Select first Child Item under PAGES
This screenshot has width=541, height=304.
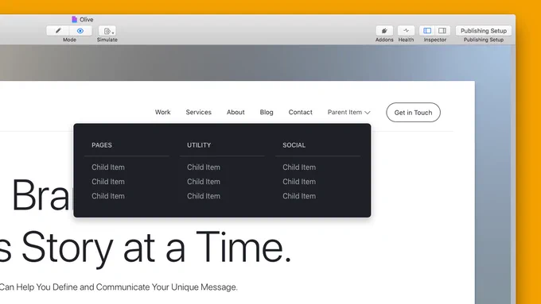(x=108, y=167)
